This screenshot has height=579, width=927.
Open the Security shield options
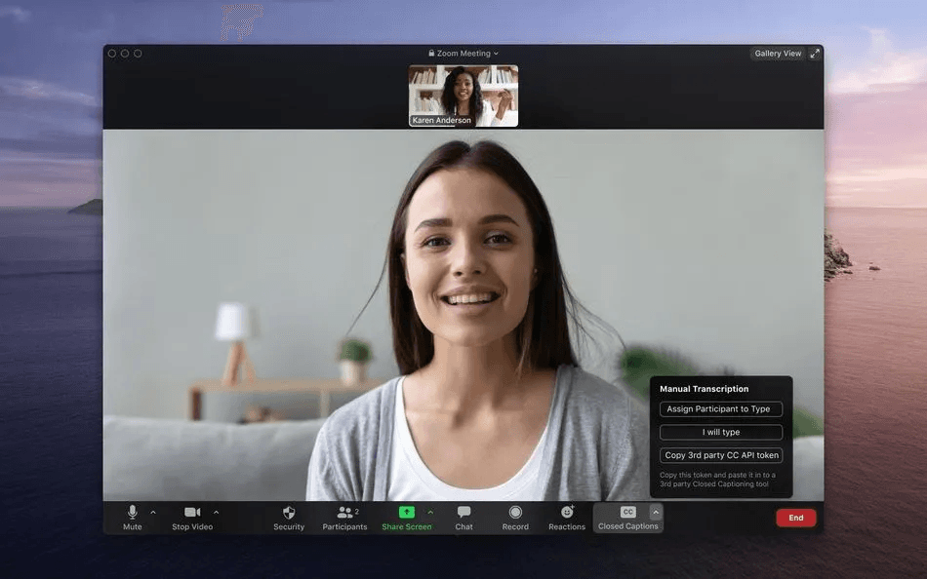point(289,518)
